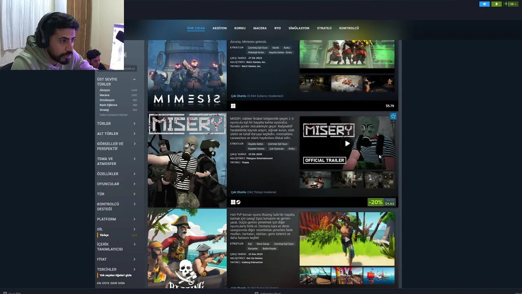Expand the OYUNCULAR filter section
522x294 pixels.
[x=116, y=184]
